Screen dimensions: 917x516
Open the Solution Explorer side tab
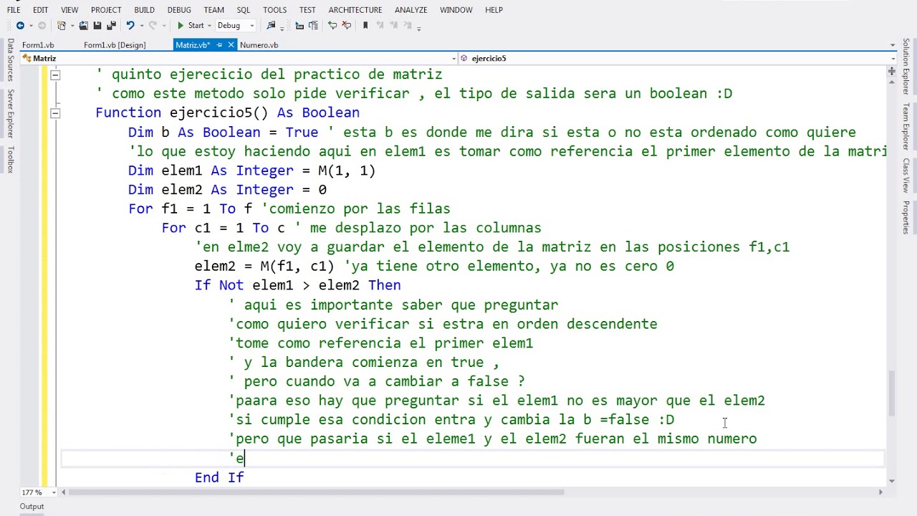[906, 67]
